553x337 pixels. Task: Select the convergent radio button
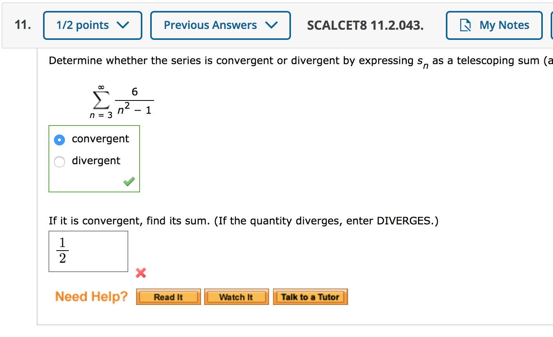pyautogui.click(x=59, y=140)
